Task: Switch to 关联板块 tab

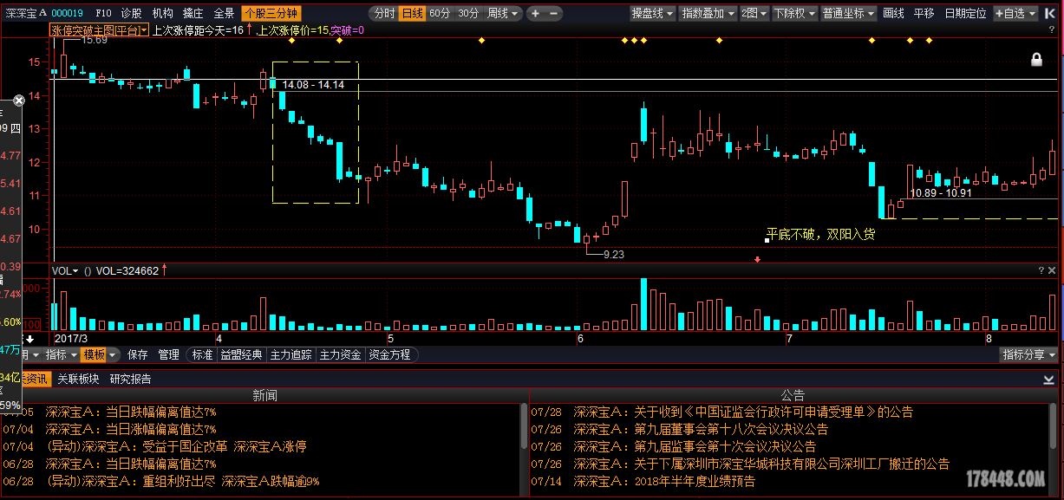Action: coord(78,379)
